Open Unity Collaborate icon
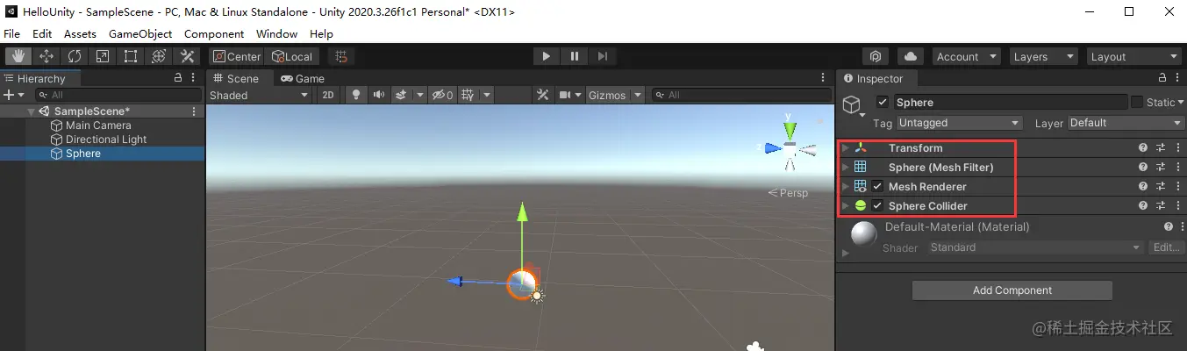 pos(876,56)
